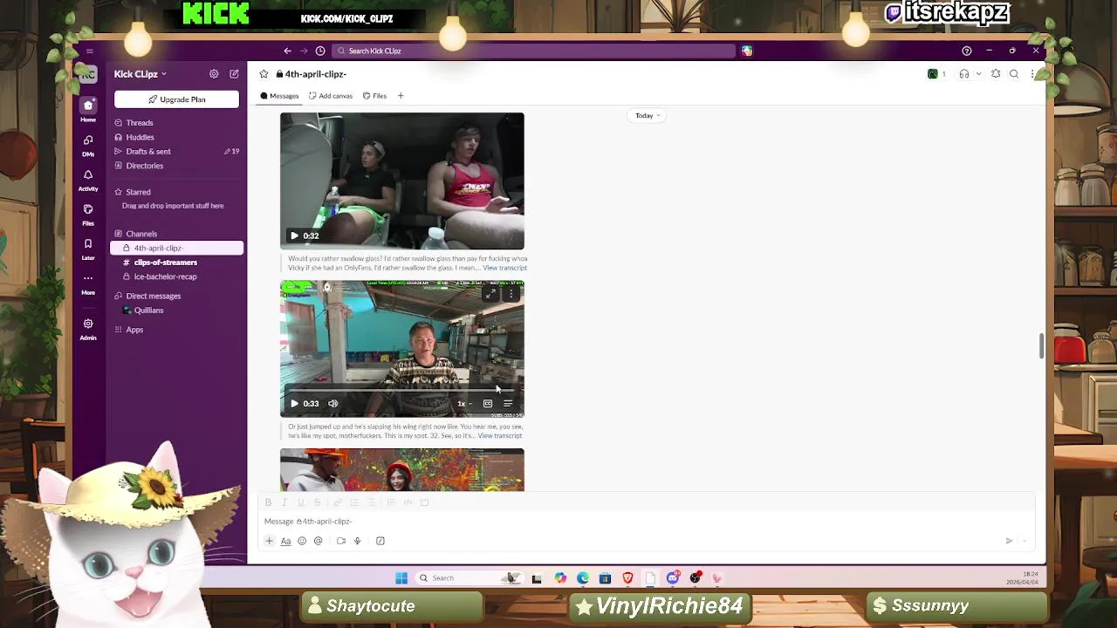Open the bottom partially visible video thumbnail
Screen dimensions: 1117x628
(x=402, y=470)
